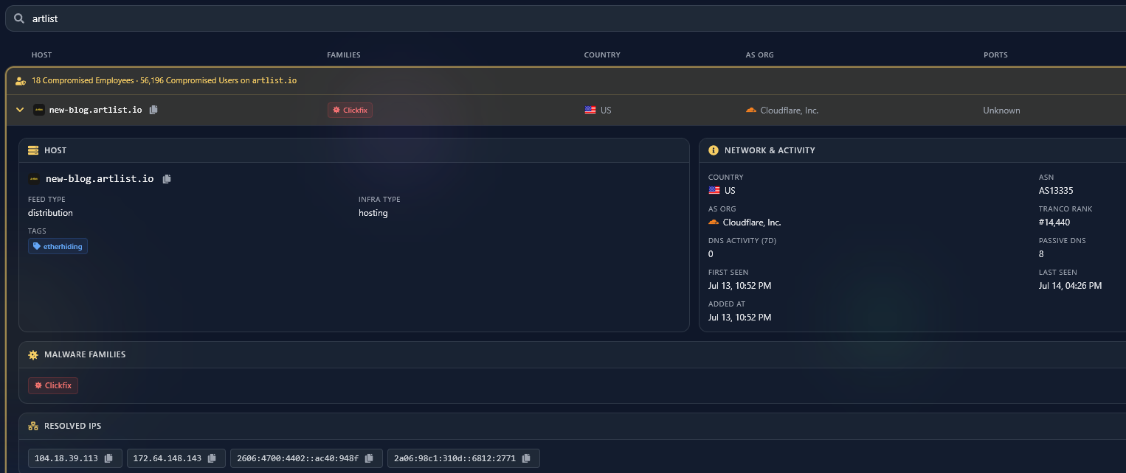Click the compromised users warning icon

click(21, 80)
